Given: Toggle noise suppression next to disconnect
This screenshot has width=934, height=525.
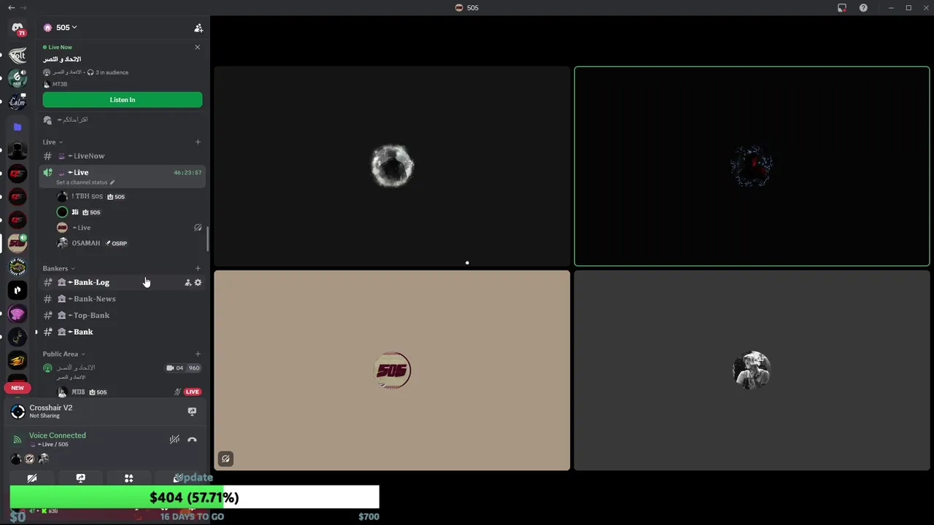Looking at the screenshot, I should pyautogui.click(x=174, y=440).
